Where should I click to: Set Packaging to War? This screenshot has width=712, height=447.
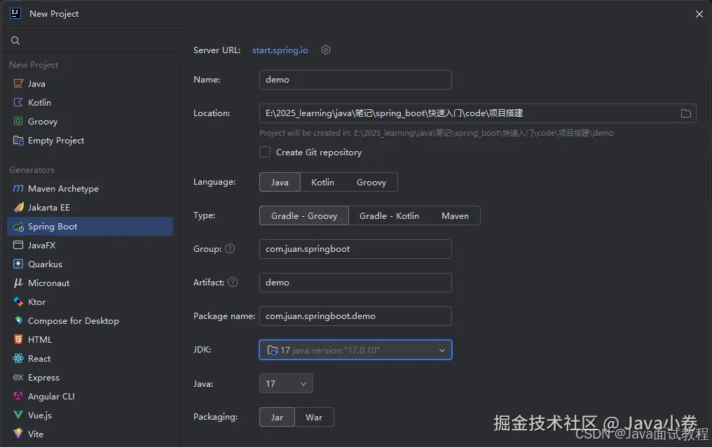tap(315, 416)
